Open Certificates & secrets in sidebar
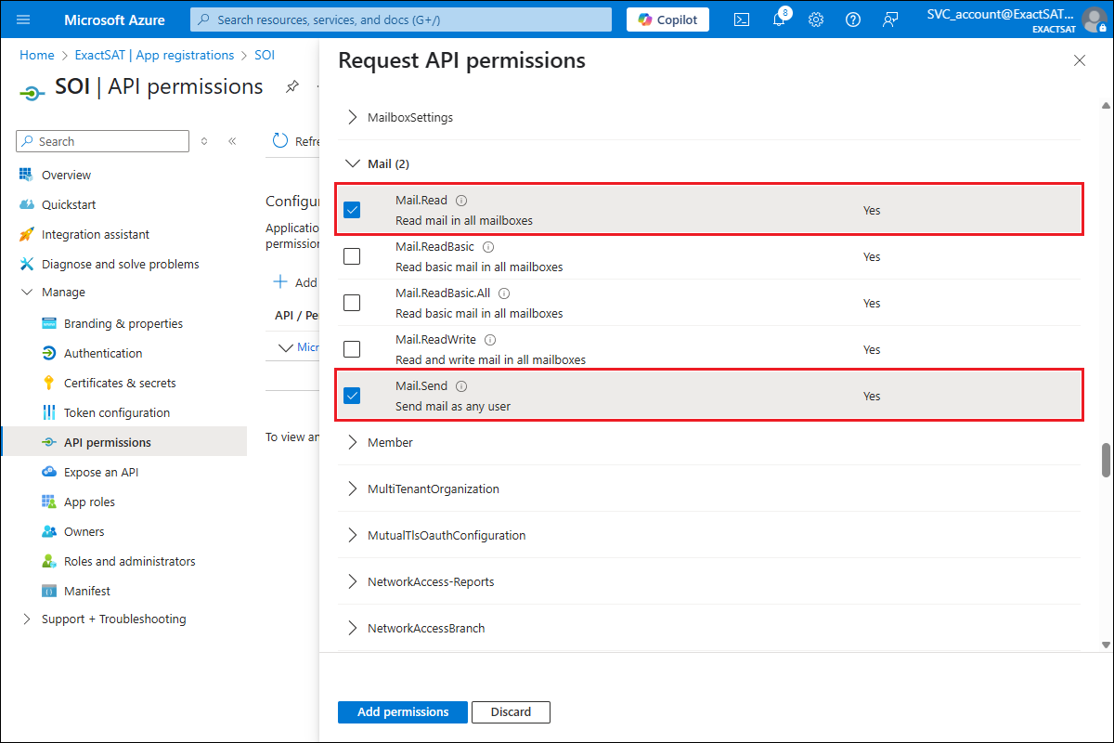1114x743 pixels. click(120, 383)
